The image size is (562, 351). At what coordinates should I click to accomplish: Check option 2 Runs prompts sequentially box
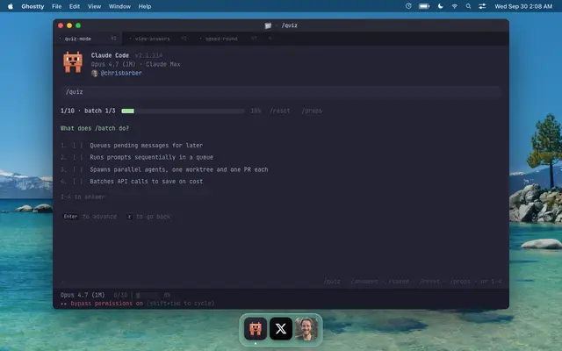[x=78, y=157]
